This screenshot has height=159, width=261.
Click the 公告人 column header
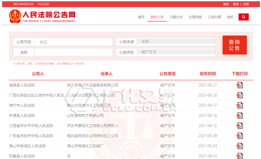point(38,74)
